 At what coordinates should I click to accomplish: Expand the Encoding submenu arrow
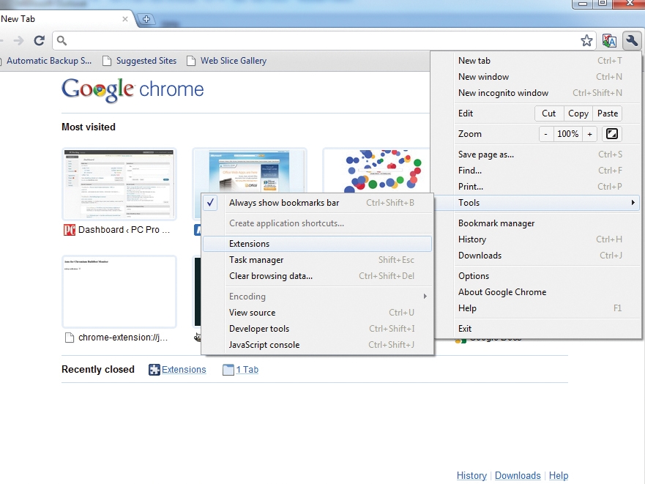click(x=425, y=297)
